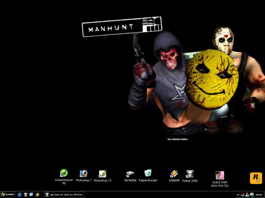Viewport: 265px width, 198px height.
Task: Click the red arrow tray icon
Action: (x=242, y=194)
